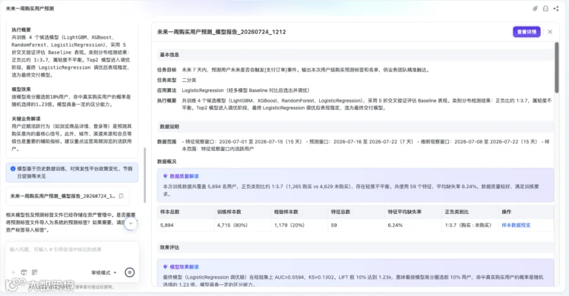569x296 pixels.
Task: Click the paperclip attachment icon in the header
Action: click(535, 9)
